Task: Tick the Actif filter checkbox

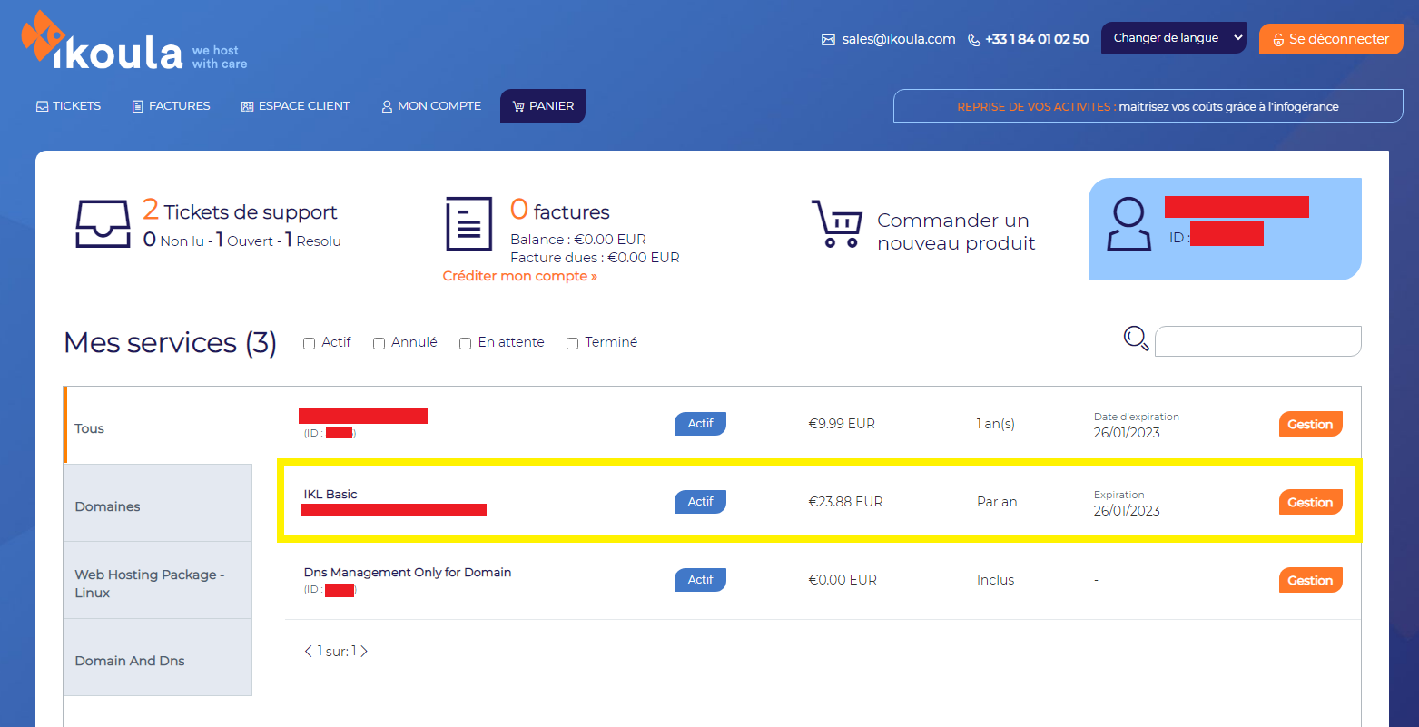Action: pyautogui.click(x=309, y=343)
